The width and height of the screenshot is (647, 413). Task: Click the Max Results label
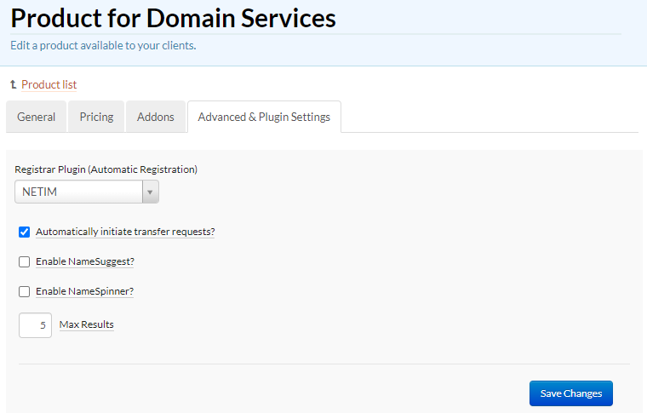point(86,324)
